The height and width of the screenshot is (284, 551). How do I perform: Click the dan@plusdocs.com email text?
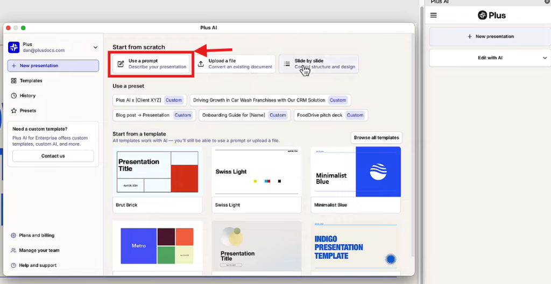(44, 50)
